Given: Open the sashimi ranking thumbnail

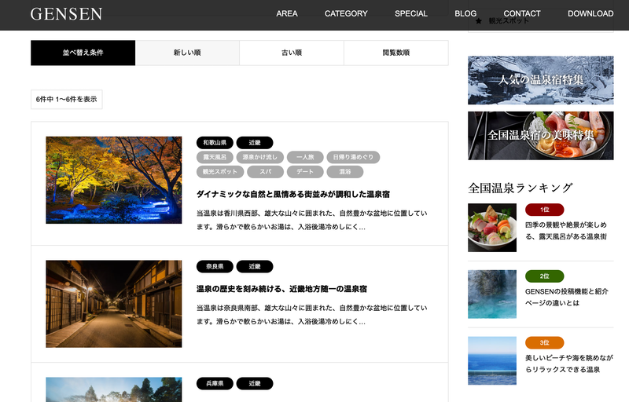Looking at the screenshot, I should pyautogui.click(x=492, y=228).
